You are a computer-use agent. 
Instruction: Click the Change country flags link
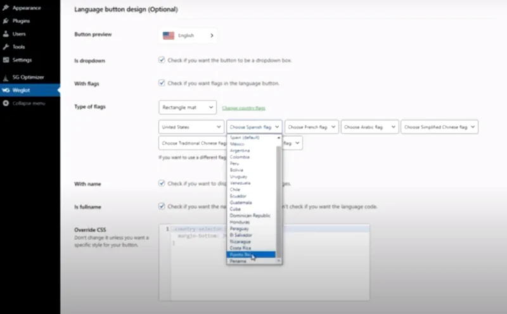click(243, 108)
